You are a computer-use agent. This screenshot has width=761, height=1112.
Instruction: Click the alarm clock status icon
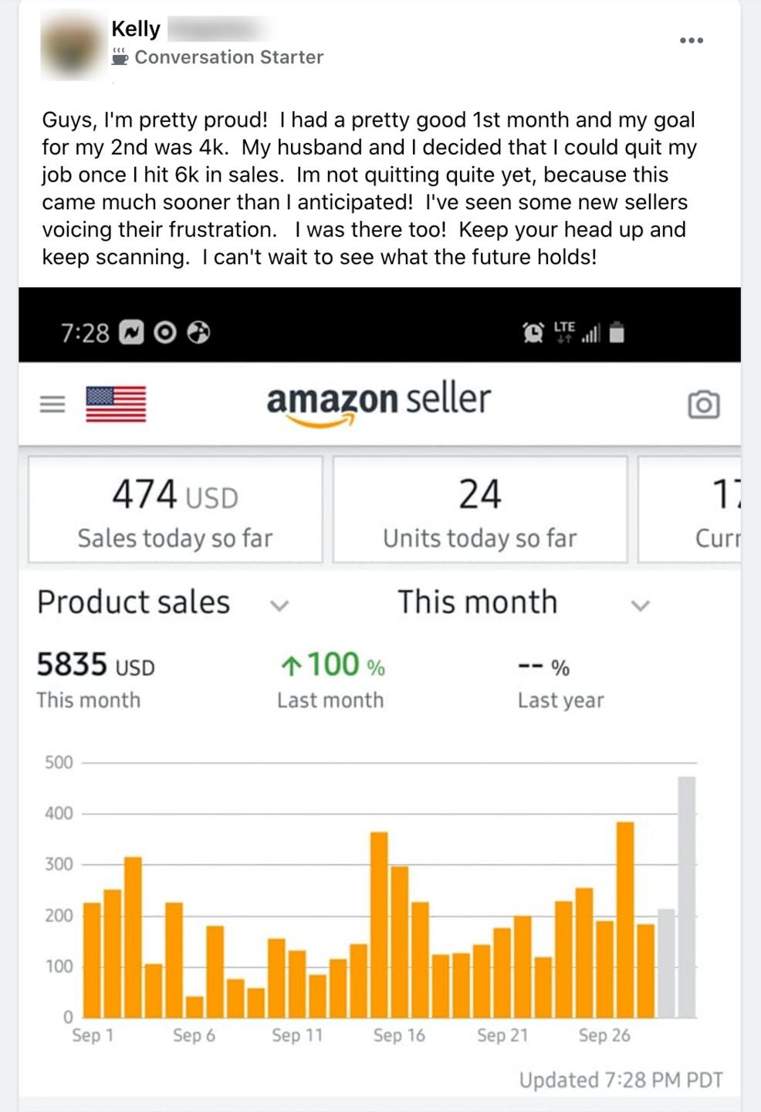(533, 333)
